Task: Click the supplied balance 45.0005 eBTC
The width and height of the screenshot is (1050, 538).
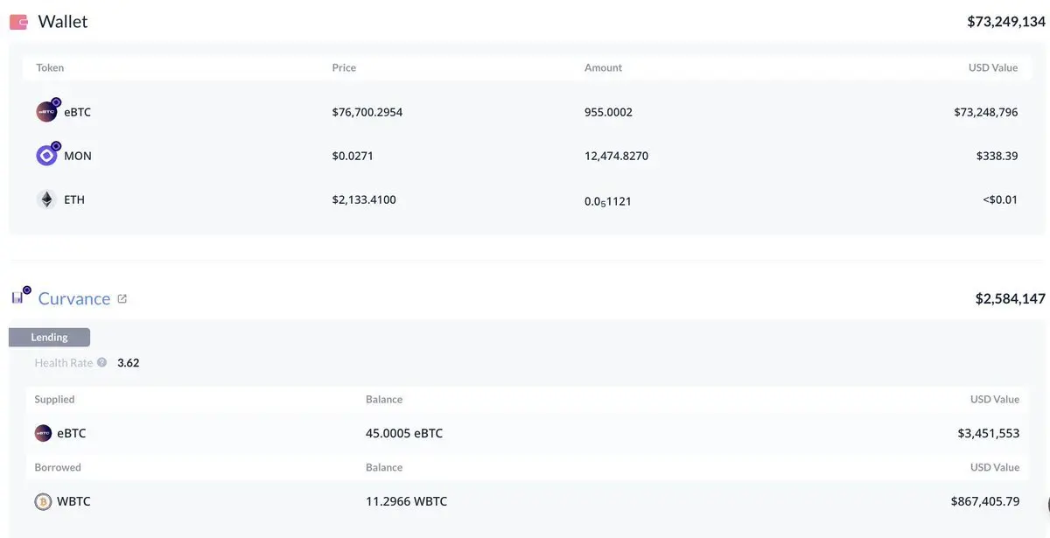Action: pos(404,433)
